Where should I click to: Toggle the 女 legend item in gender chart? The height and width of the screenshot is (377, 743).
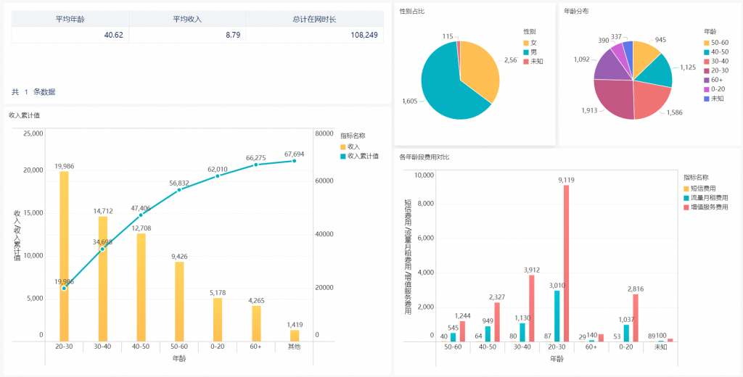point(533,42)
